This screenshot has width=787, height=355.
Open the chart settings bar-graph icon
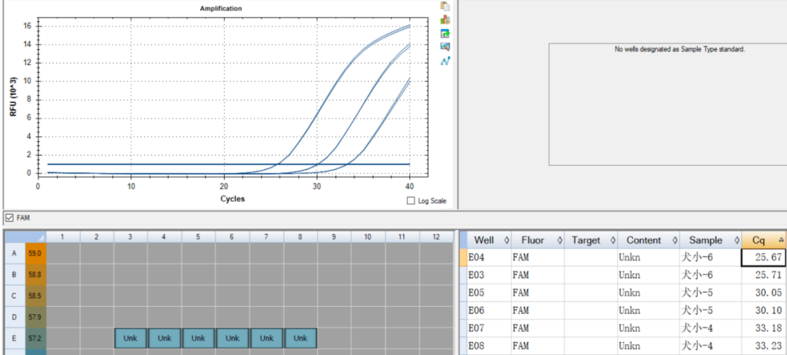pyautogui.click(x=444, y=20)
